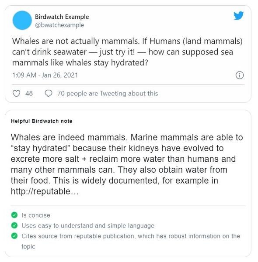Click the green check beside Is concise
This screenshot has height=262, width=258.
point(14,215)
